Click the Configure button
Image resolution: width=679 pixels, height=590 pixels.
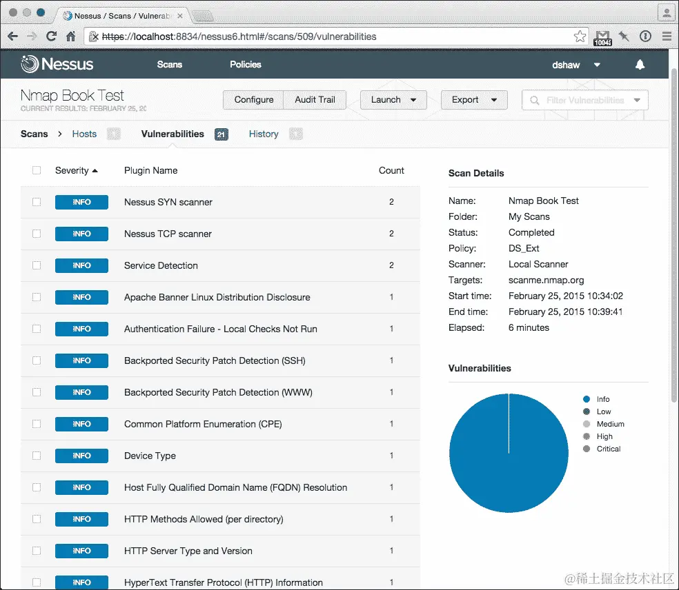coord(253,100)
